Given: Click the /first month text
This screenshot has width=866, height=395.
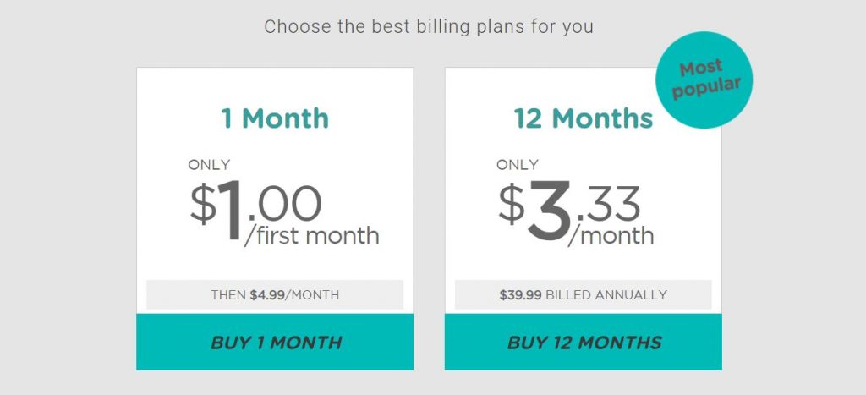Looking at the screenshot, I should [x=311, y=235].
